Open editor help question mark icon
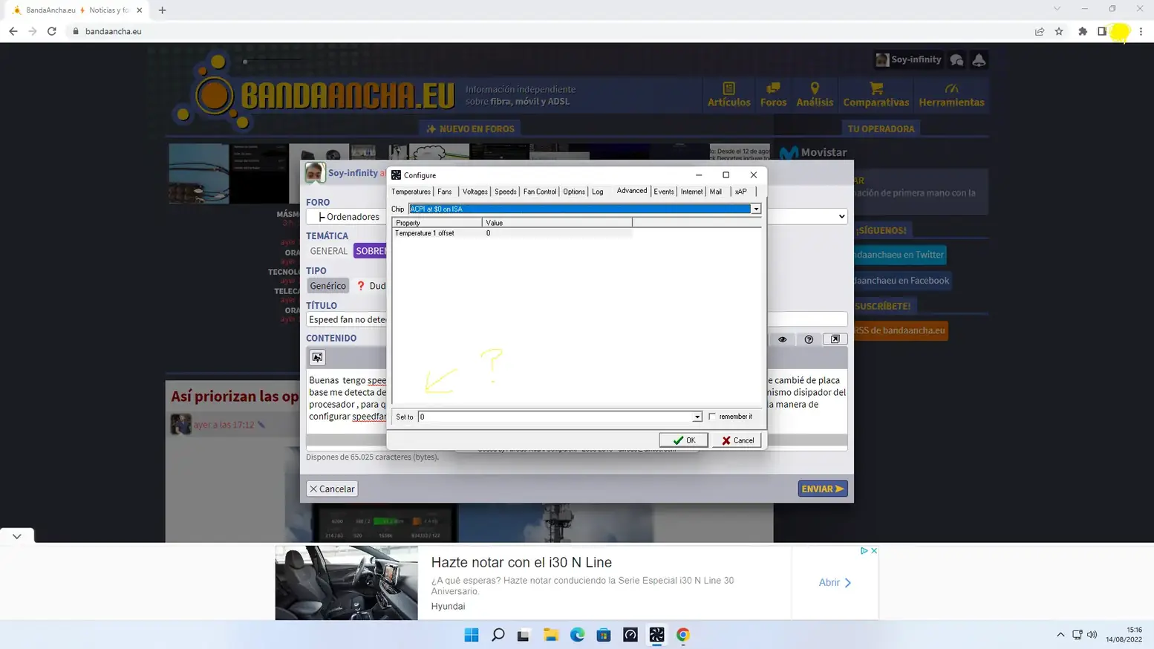 (809, 339)
